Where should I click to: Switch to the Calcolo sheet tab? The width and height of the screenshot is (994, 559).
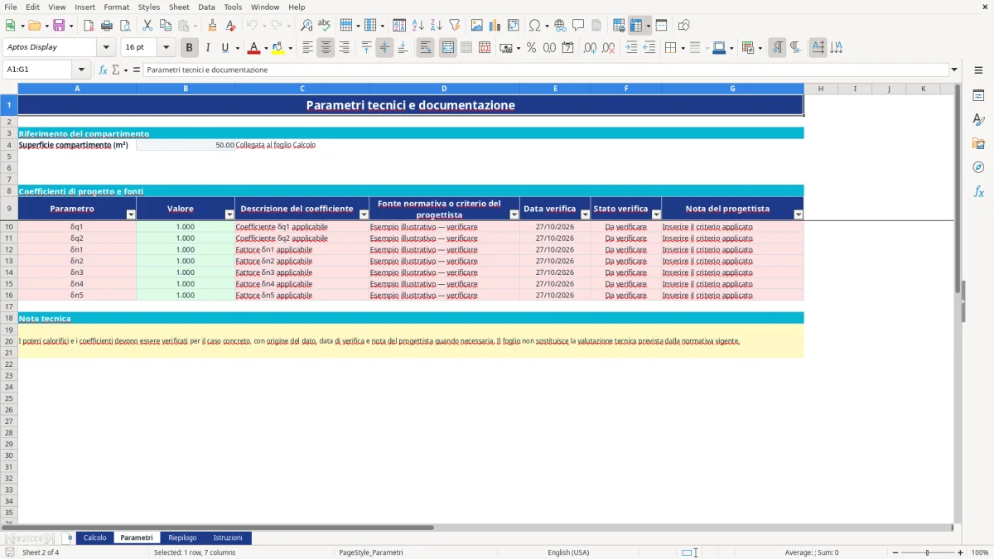click(94, 537)
